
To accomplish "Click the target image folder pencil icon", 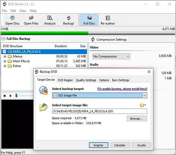I will 44,107.
